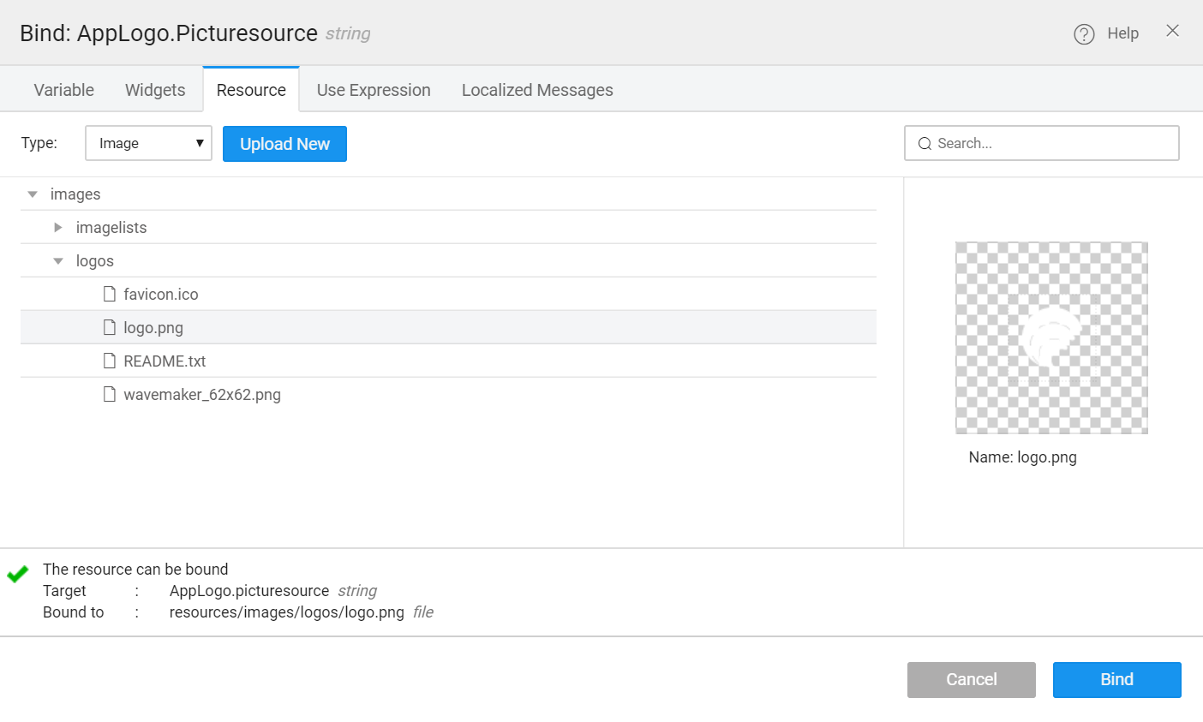Click the green checkmark status icon
The width and height of the screenshot is (1203, 722).
[x=17, y=573]
